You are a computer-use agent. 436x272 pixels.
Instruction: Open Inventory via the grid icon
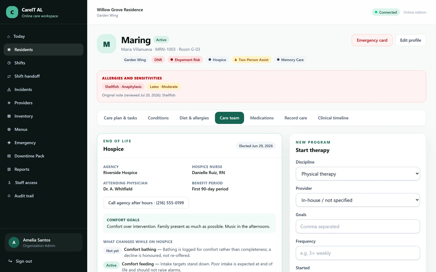[9, 116]
